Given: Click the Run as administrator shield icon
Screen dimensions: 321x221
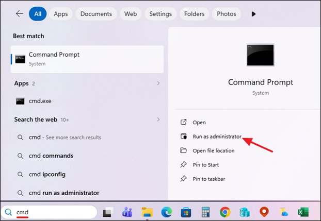Looking at the screenshot, I should (x=184, y=137).
